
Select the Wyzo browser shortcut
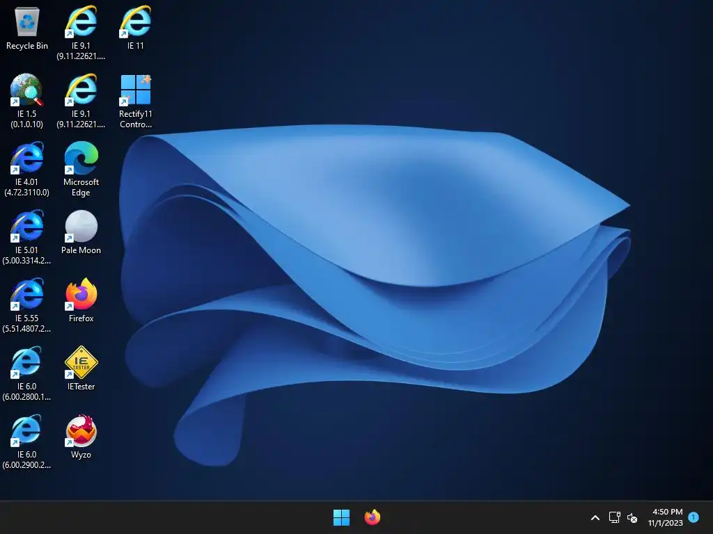[81, 437]
